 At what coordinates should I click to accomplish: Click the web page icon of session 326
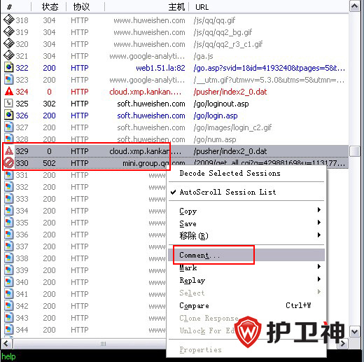[9, 115]
